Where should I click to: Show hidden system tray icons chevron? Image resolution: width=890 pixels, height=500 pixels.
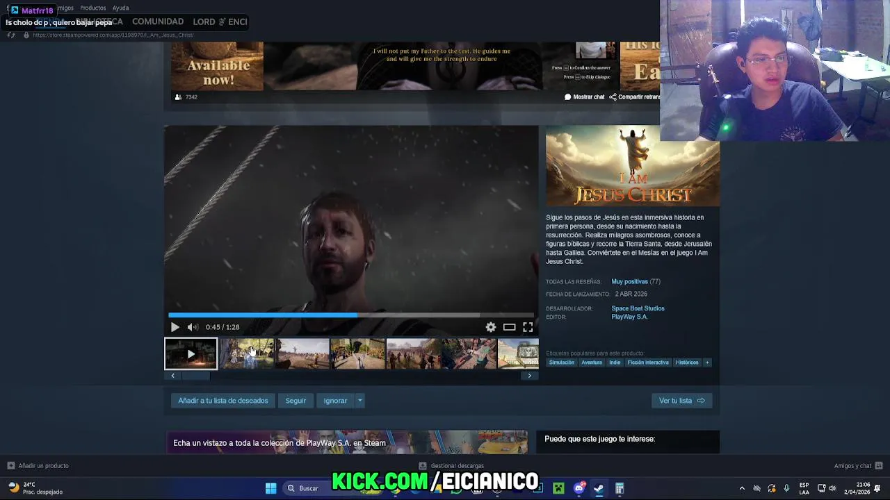click(742, 488)
